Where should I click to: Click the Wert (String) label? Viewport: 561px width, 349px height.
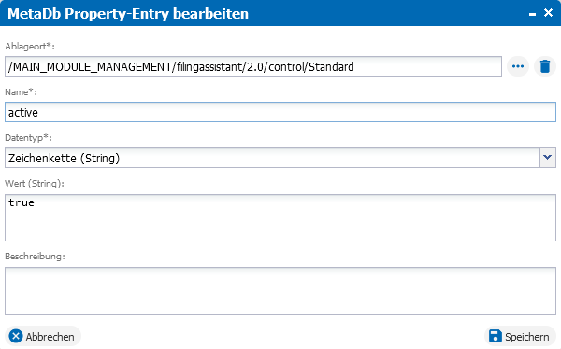point(35,183)
